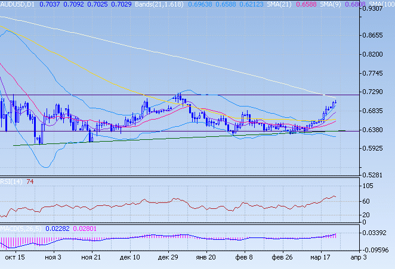Click the 0.5281 price axis value
395x269 pixels.
(377, 175)
